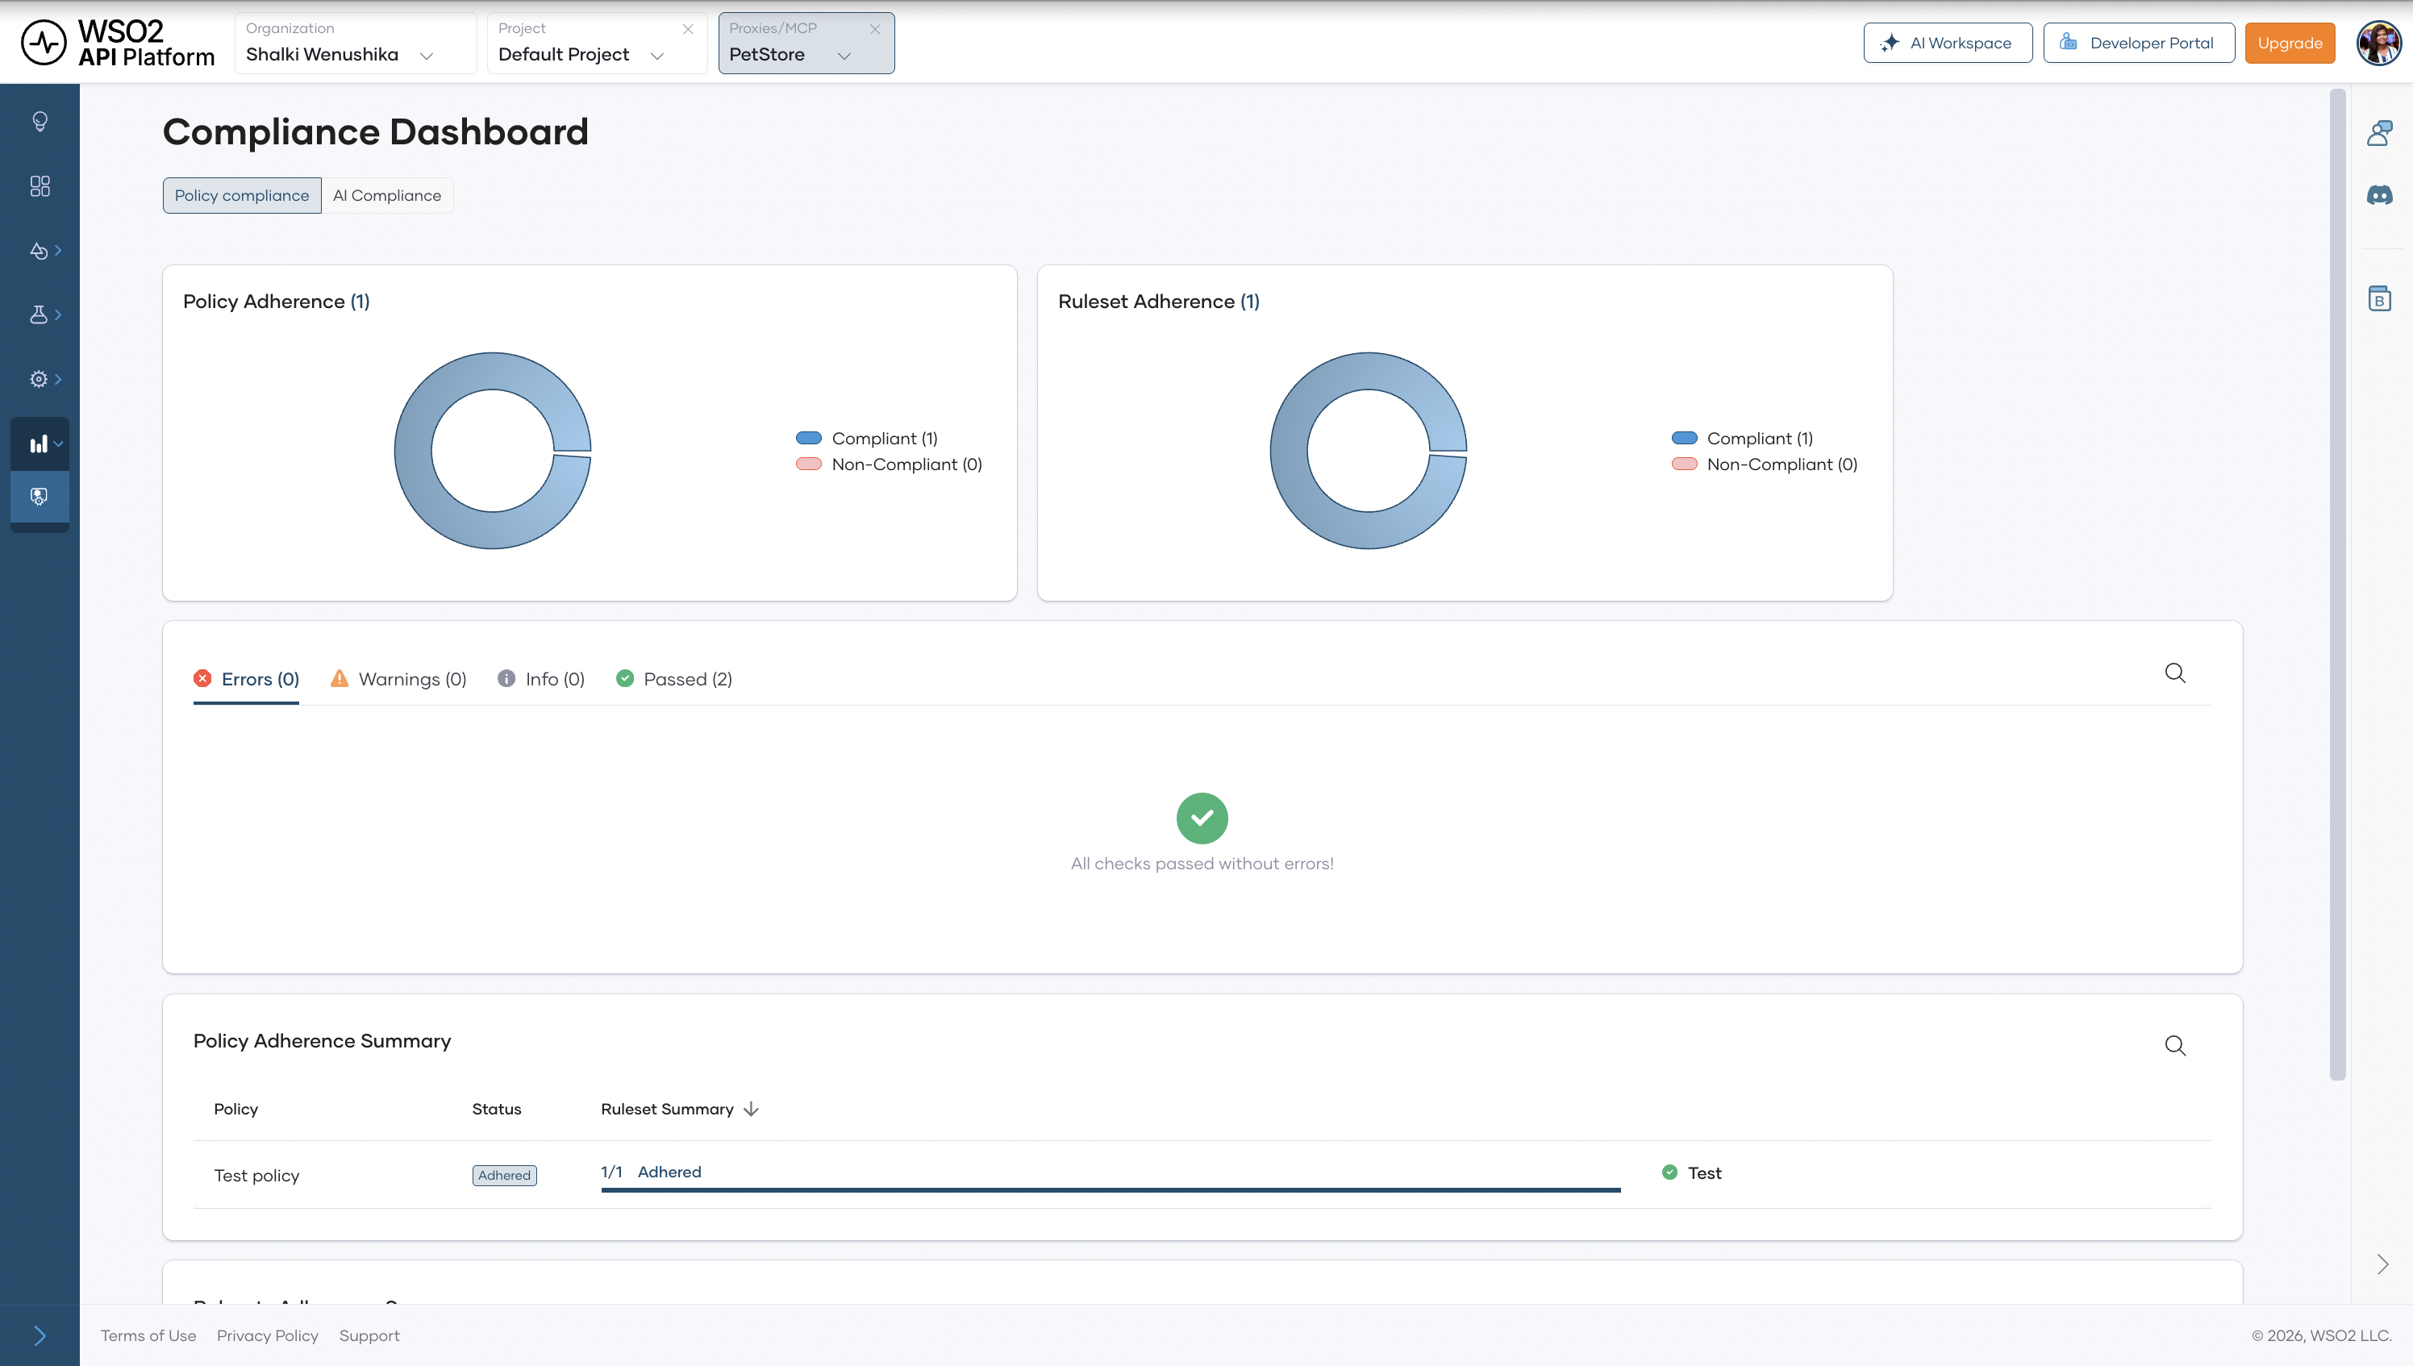Select the Passed (2) tab
Screen dimensions: 2413x1366
(673, 679)
